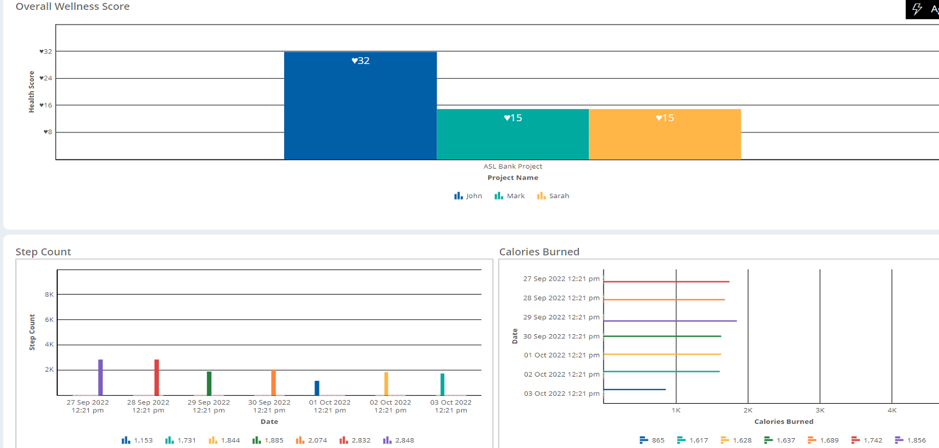Viewport: 939px width, 448px height.
Task: Click the 'Step Count' chart title
Action: coord(43,252)
